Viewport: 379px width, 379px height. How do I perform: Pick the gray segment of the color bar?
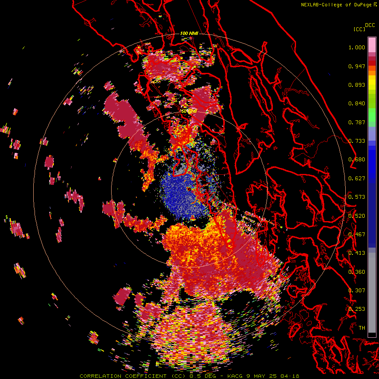[x=372, y=293]
